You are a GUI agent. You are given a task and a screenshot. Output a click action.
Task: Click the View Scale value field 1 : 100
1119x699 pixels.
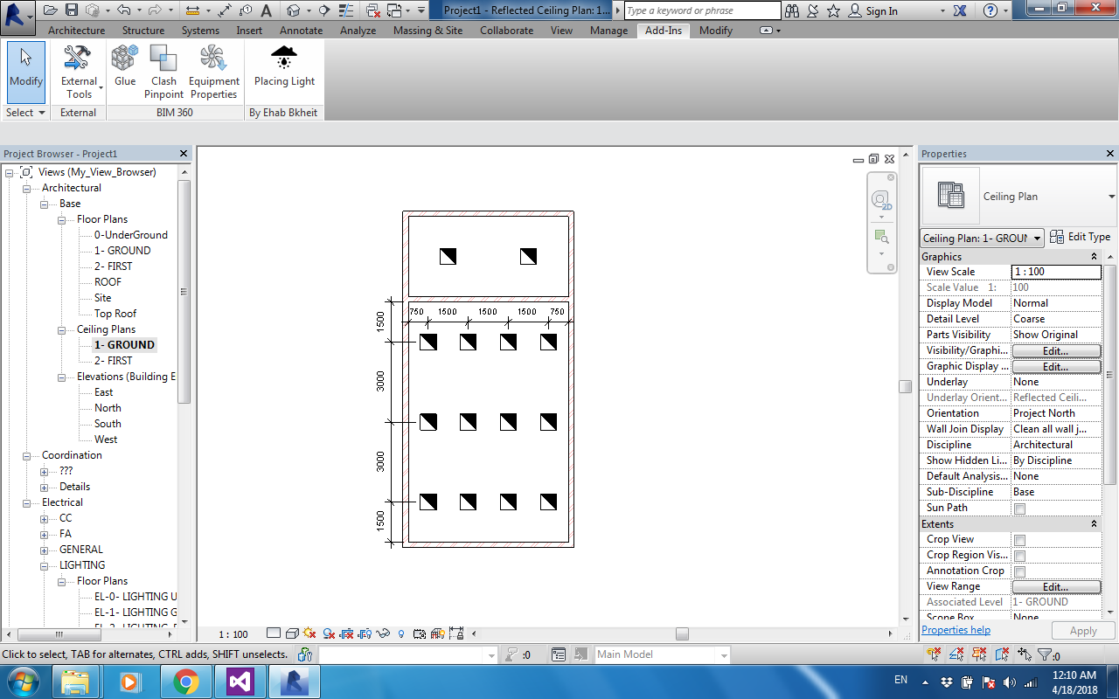[1056, 272]
